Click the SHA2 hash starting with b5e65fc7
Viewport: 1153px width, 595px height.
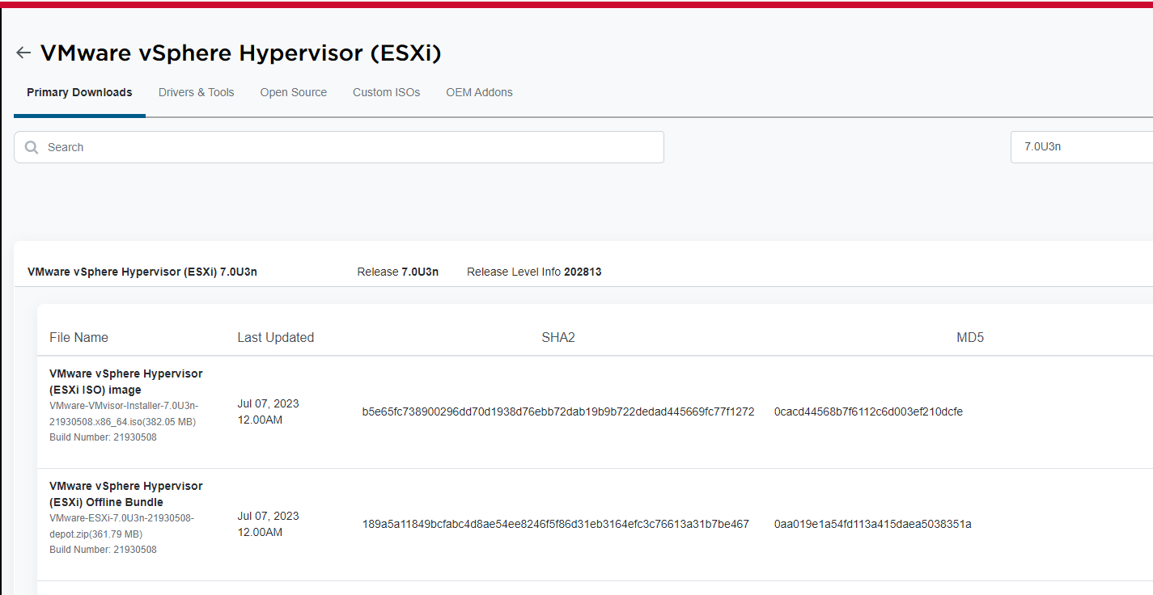pos(558,411)
